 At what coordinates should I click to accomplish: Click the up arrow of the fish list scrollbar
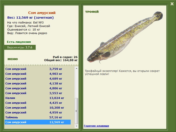(x=77, y=68)
